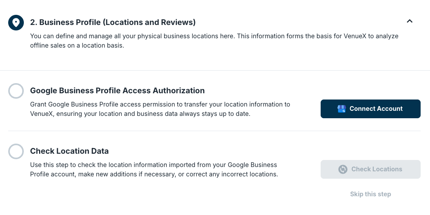Click the description starting "Use this step to check"

click(x=154, y=169)
